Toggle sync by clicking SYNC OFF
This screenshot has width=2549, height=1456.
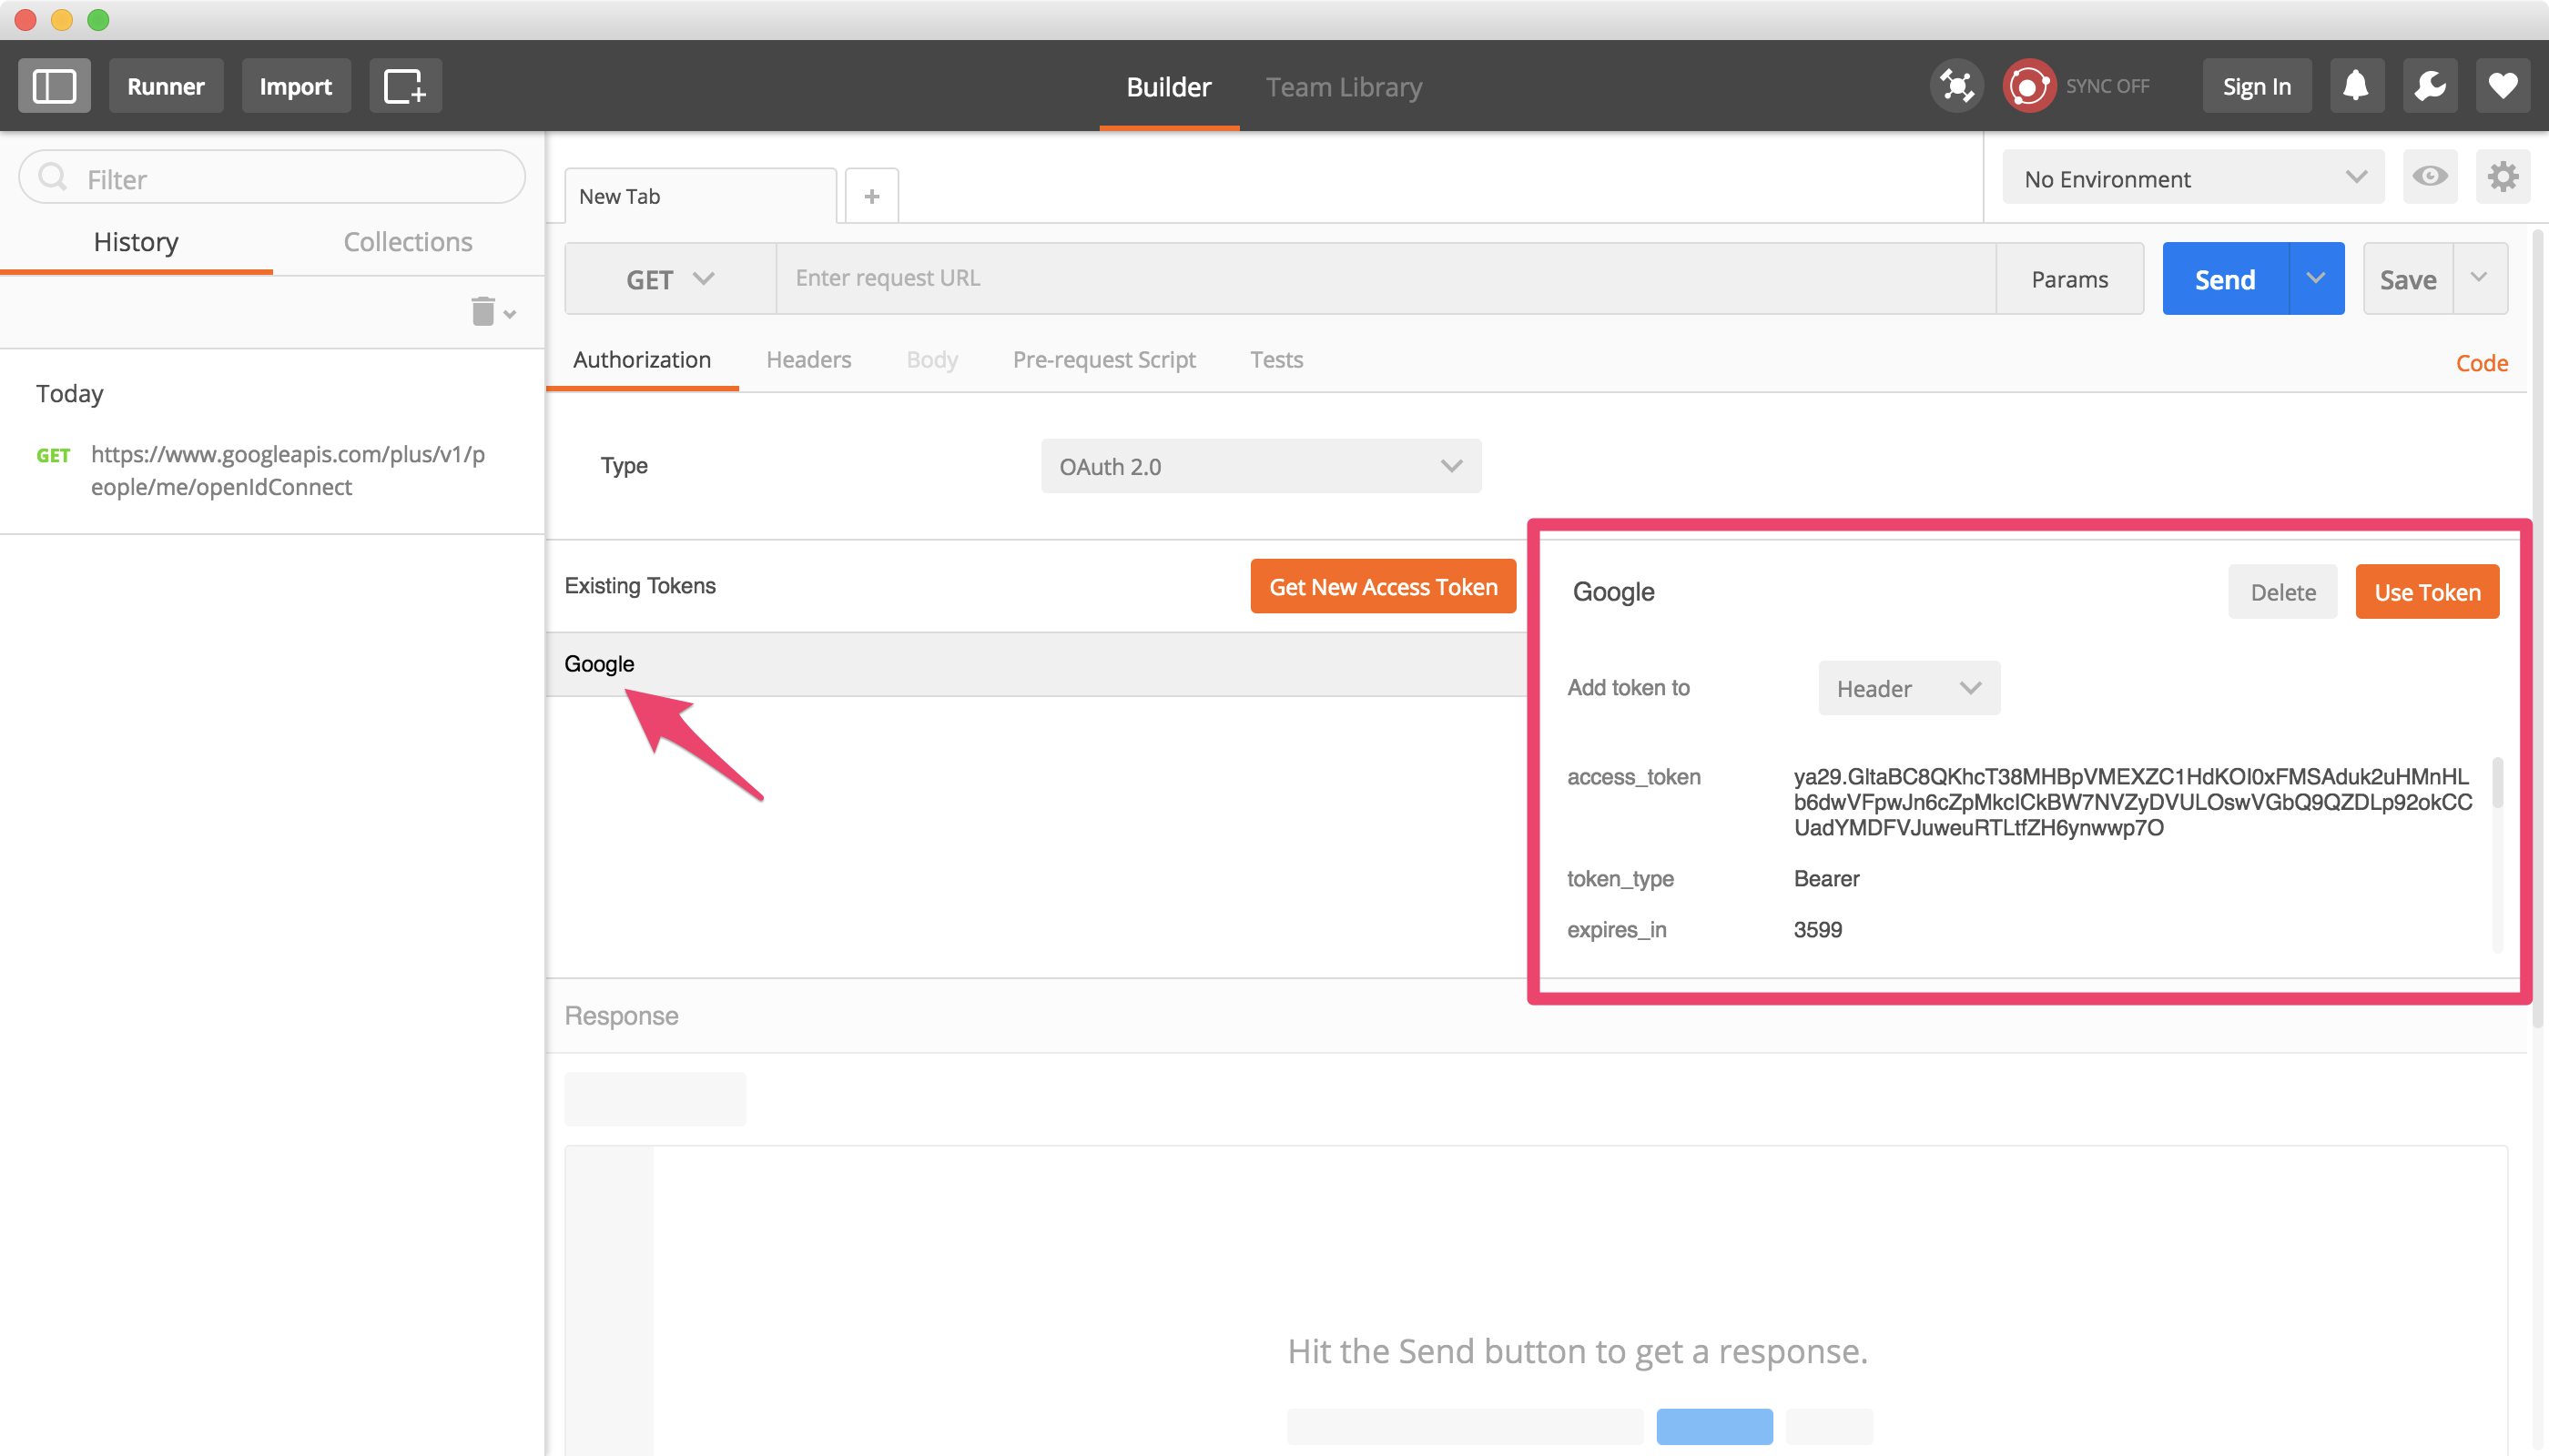(2108, 85)
